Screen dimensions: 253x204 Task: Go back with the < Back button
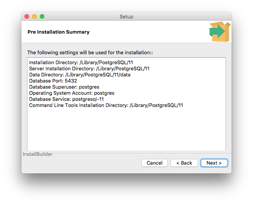(x=184, y=163)
